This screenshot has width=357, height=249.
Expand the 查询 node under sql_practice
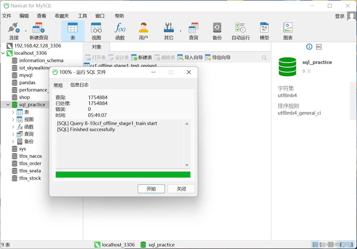coord(13,134)
